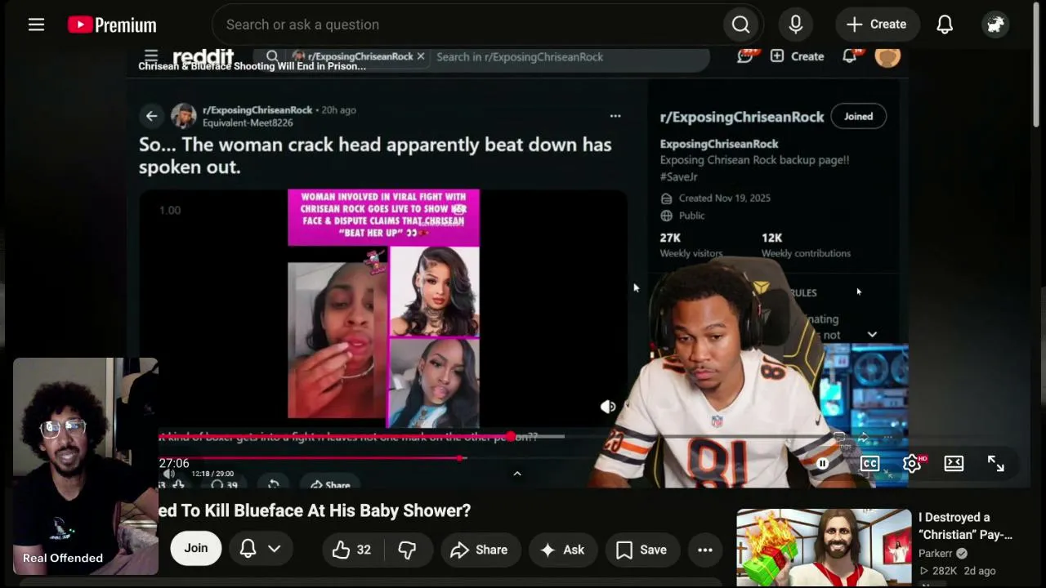Join the channel with the Join button
This screenshot has width=1046, height=588.
tap(196, 549)
